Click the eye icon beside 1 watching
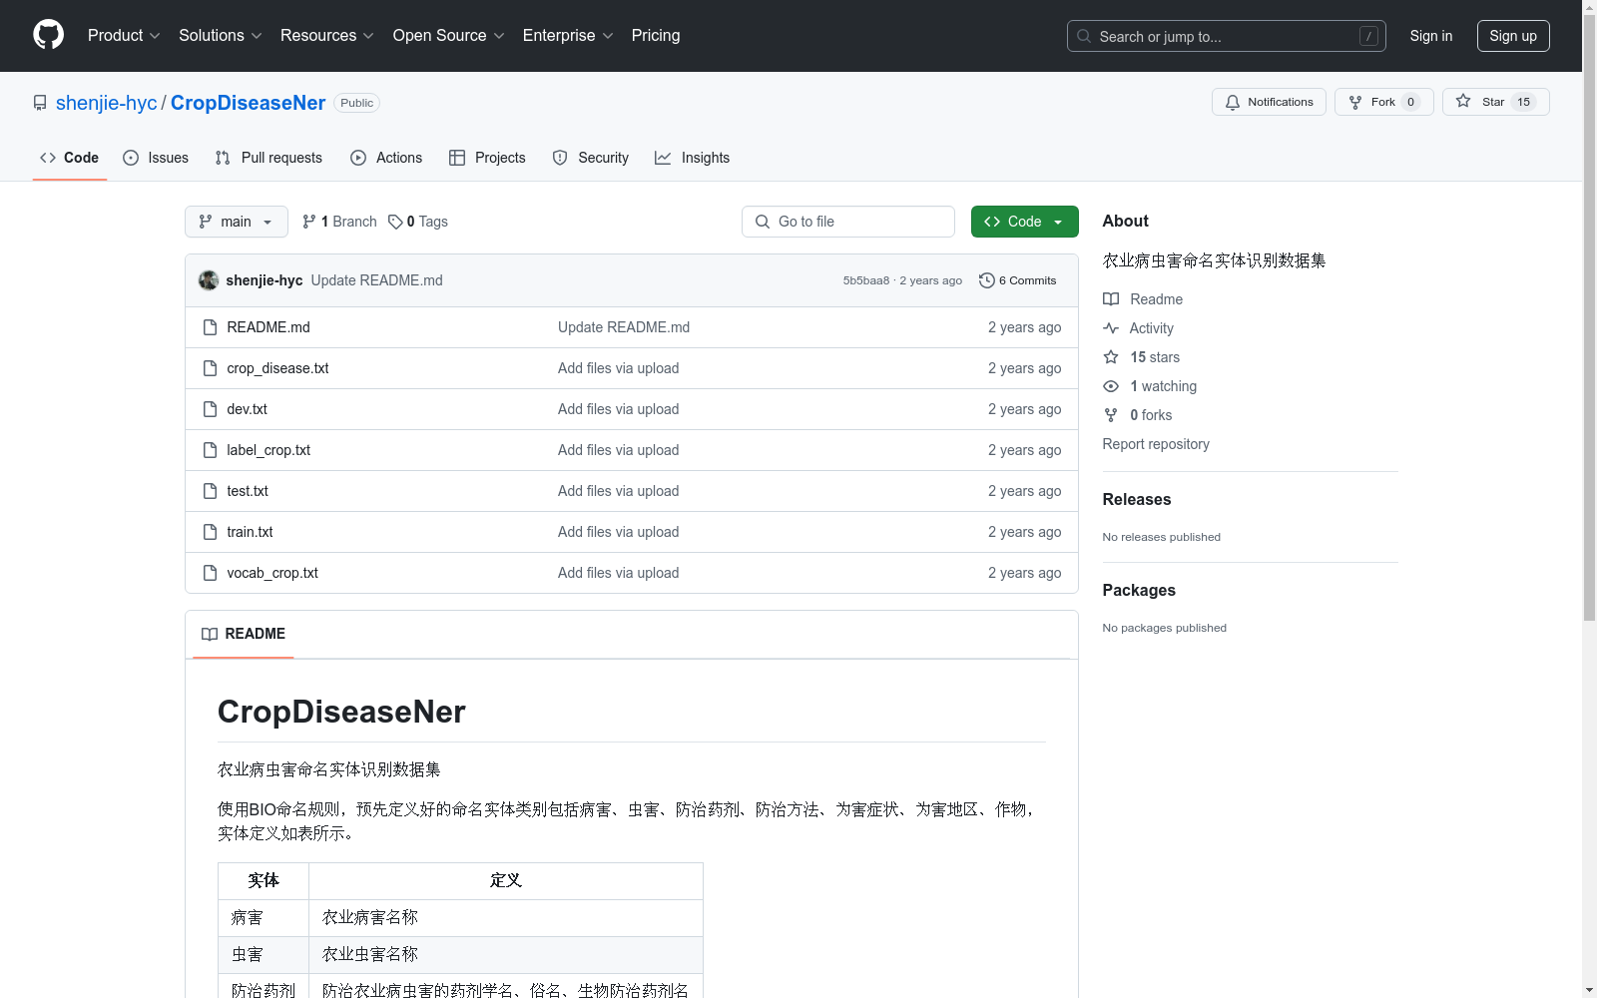This screenshot has width=1597, height=998. (1111, 386)
